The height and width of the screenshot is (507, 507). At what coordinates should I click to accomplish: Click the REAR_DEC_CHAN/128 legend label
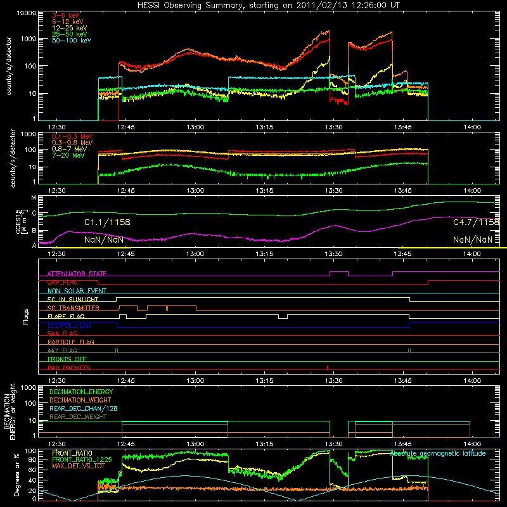(84, 409)
